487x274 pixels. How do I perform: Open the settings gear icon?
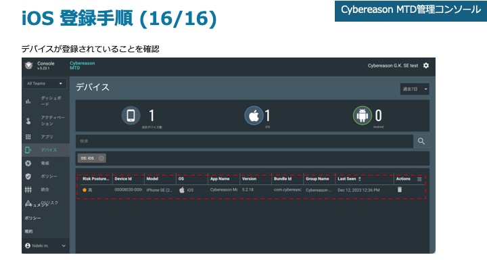point(426,66)
